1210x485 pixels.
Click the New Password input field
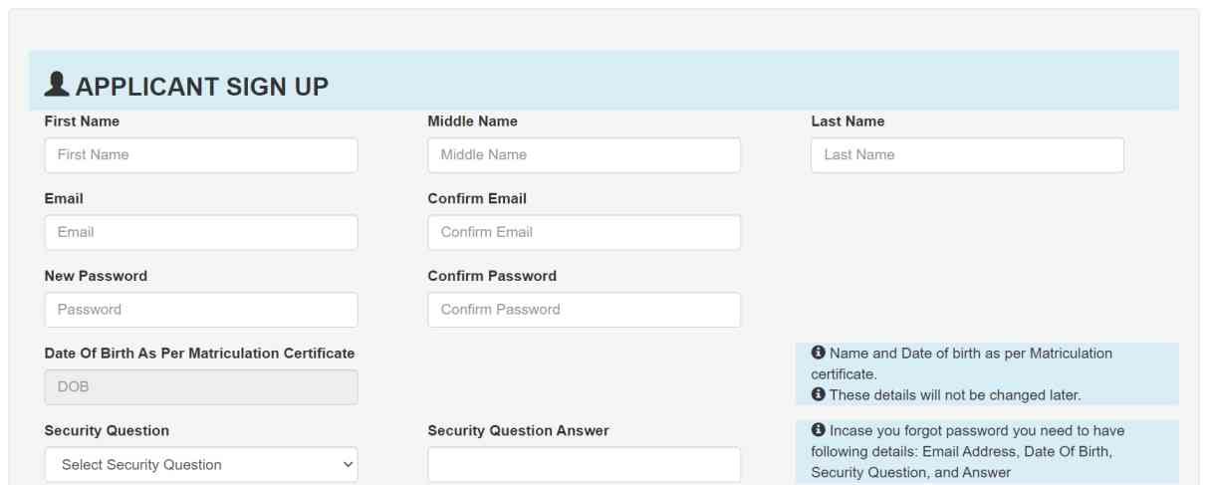click(x=201, y=310)
